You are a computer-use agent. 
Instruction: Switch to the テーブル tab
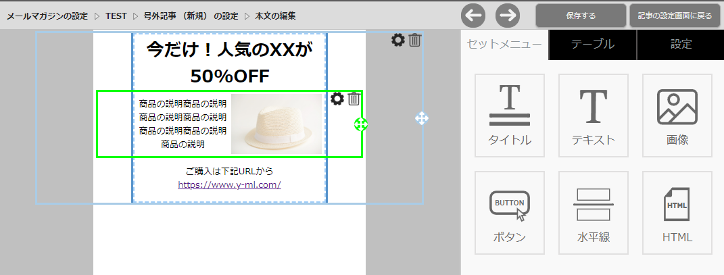pos(592,45)
